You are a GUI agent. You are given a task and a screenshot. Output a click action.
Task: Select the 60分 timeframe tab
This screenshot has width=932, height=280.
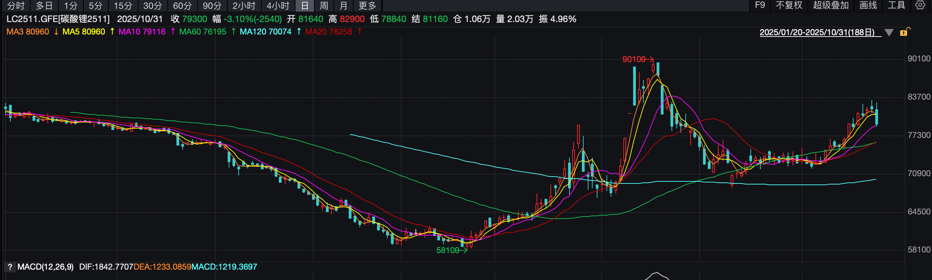click(x=182, y=6)
